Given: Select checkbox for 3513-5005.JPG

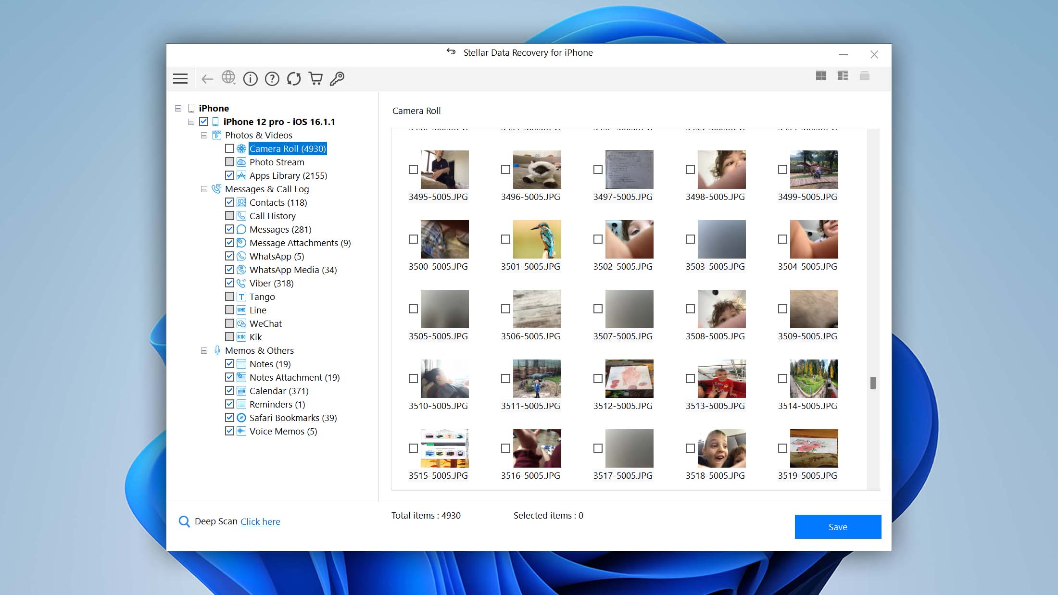Looking at the screenshot, I should tap(690, 378).
